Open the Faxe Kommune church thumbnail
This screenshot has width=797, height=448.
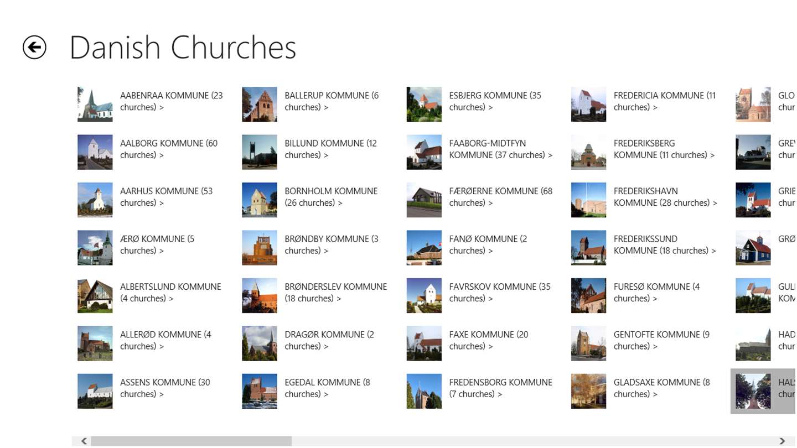(424, 343)
